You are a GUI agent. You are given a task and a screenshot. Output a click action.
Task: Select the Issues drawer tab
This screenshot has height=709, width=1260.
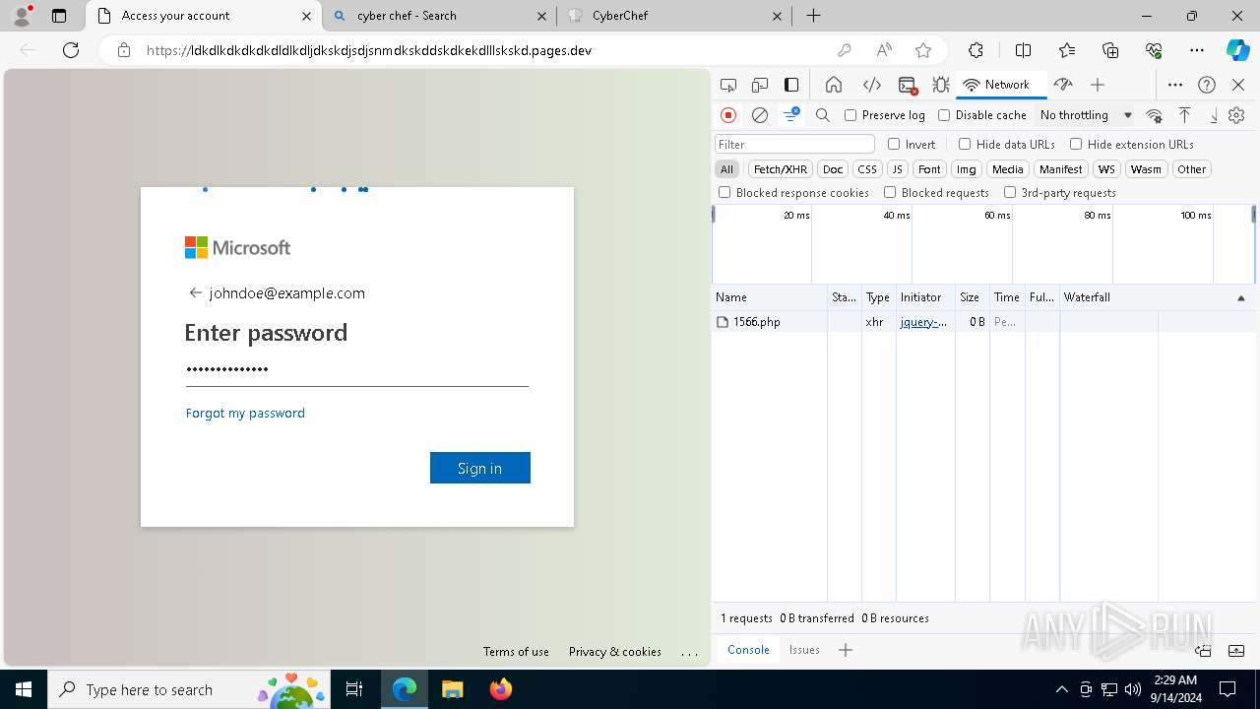tap(804, 650)
